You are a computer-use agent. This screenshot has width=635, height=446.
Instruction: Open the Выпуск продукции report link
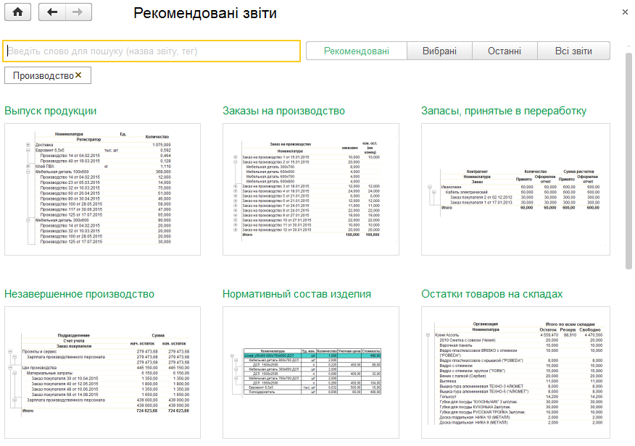[x=51, y=111]
